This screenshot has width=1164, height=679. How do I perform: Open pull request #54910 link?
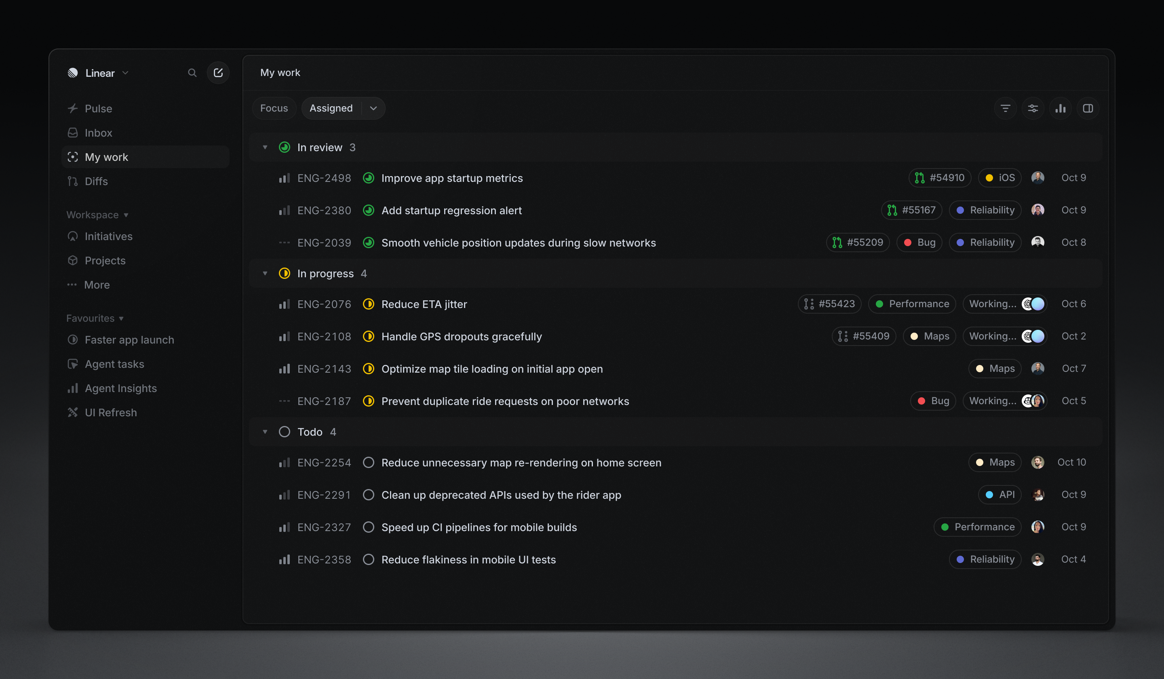point(940,178)
